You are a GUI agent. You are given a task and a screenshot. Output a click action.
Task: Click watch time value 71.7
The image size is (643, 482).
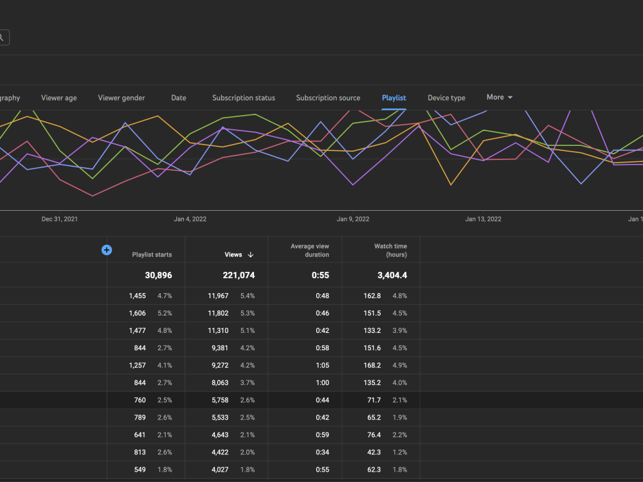(374, 400)
